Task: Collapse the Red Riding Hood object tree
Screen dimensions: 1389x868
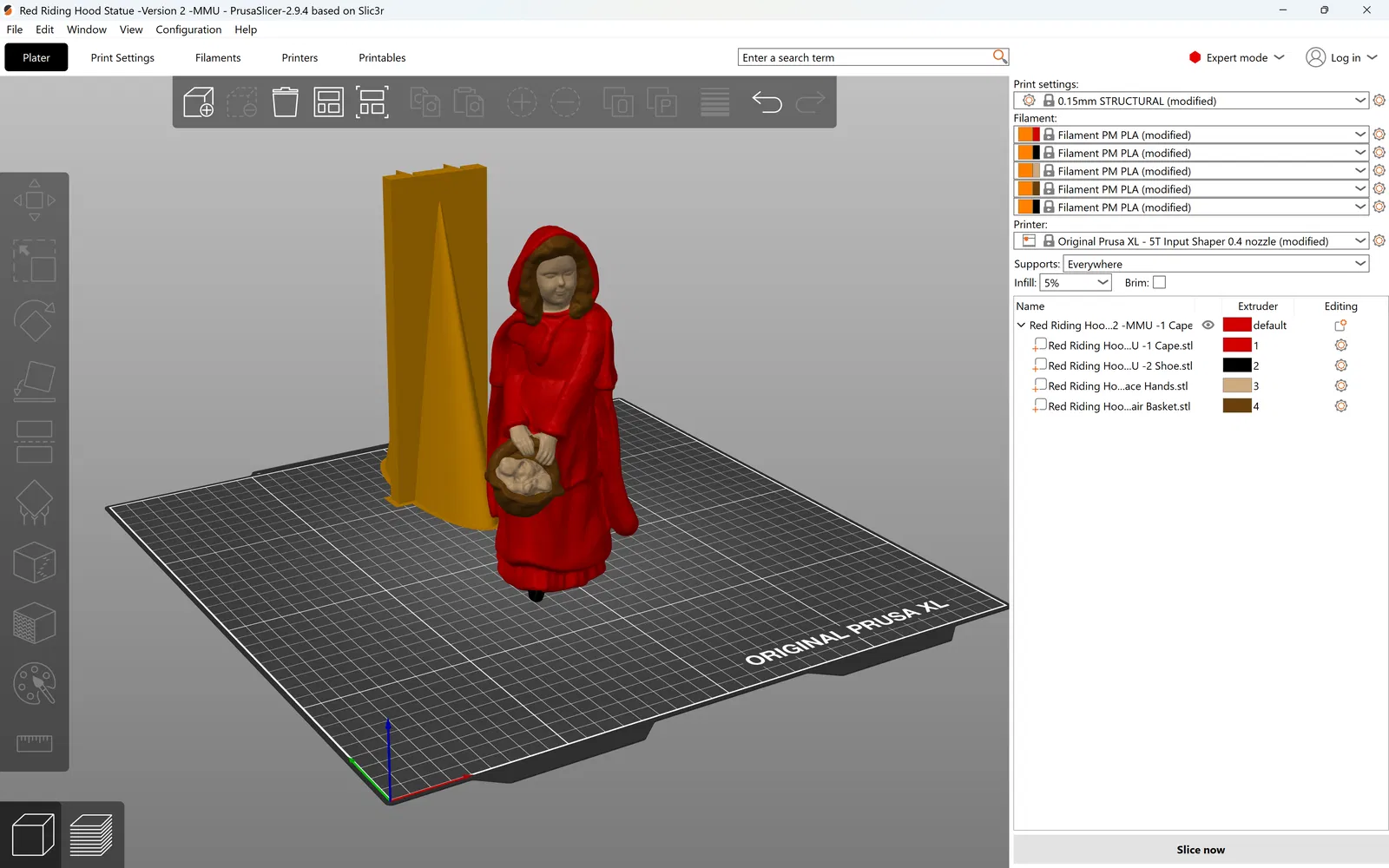Action: point(1021,325)
